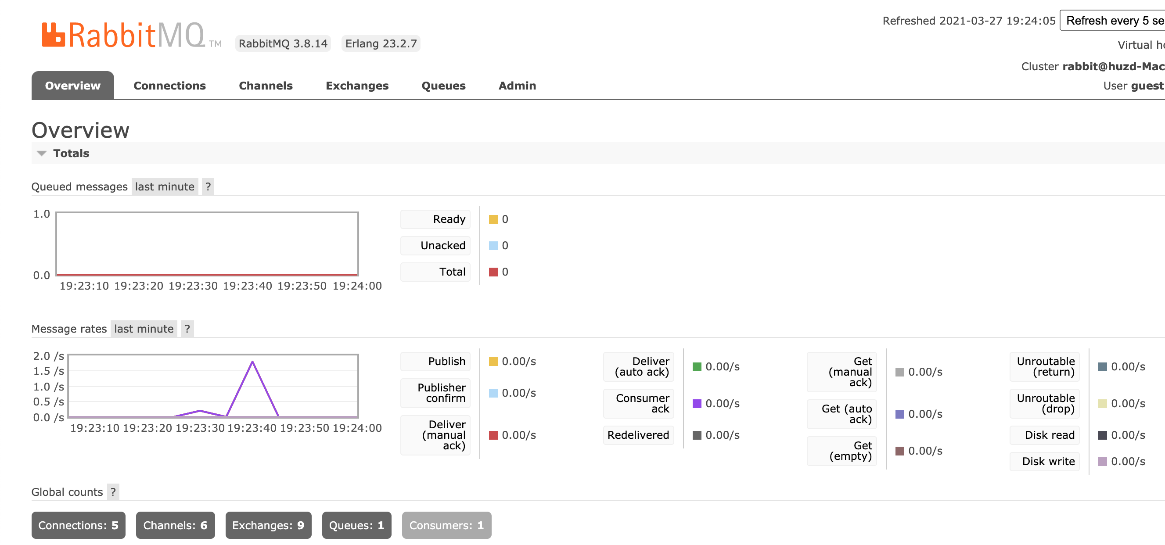
Task: Click the Ready yellow color swatch
Action: click(x=493, y=219)
